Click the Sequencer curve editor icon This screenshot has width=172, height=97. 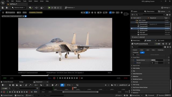77,85
